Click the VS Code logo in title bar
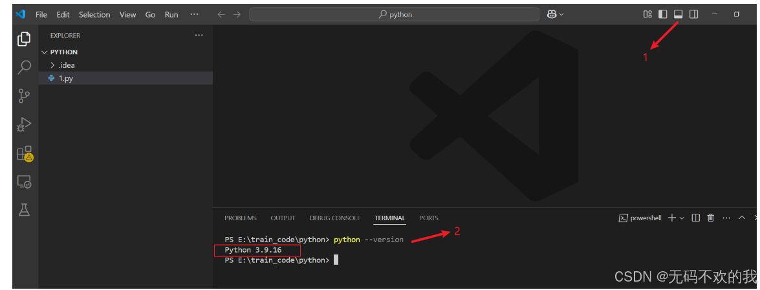The height and width of the screenshot is (290, 760). point(20,14)
